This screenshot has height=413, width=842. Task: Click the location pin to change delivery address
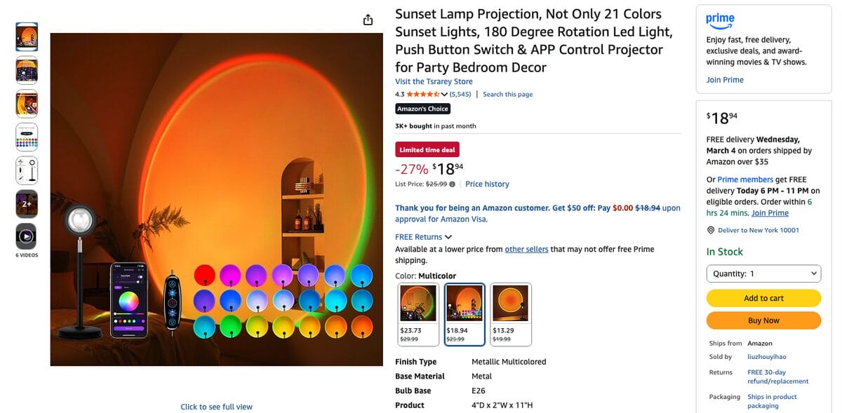(710, 229)
